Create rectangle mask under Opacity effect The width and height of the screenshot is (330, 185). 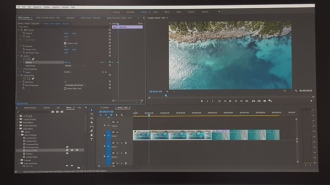coord(29,59)
